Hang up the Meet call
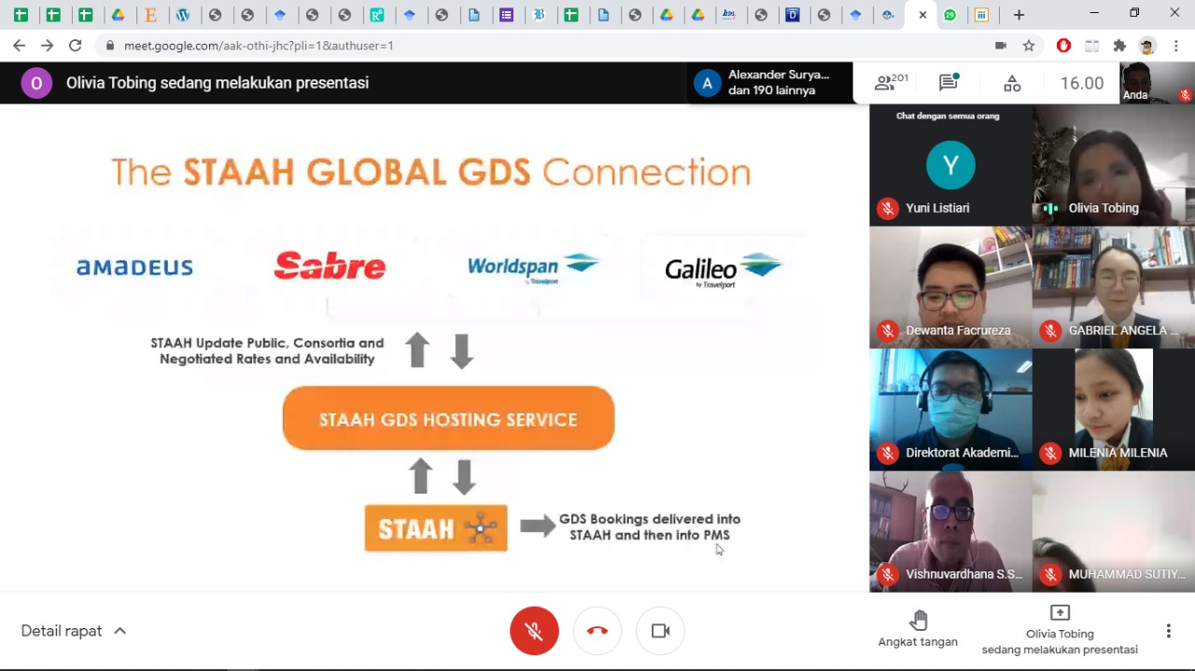This screenshot has width=1195, height=671. tap(597, 631)
